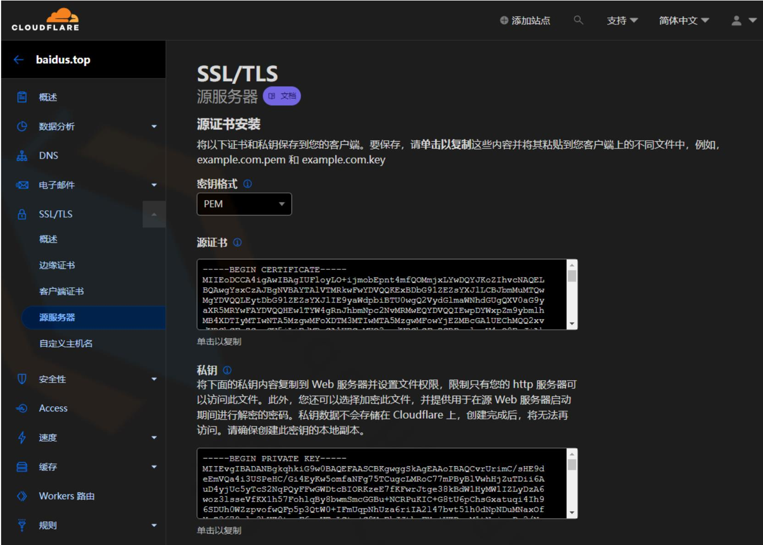This screenshot has height=545, width=763.
Task: Click info icon next to 密钥格式
Action: [247, 184]
